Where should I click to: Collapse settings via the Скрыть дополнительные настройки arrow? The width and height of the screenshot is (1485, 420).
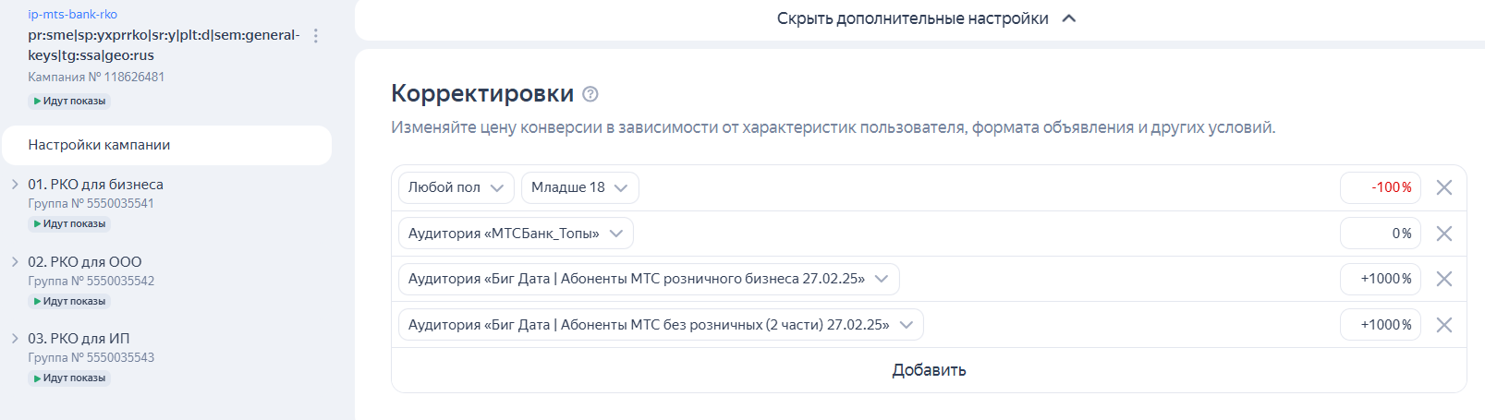tap(1069, 18)
